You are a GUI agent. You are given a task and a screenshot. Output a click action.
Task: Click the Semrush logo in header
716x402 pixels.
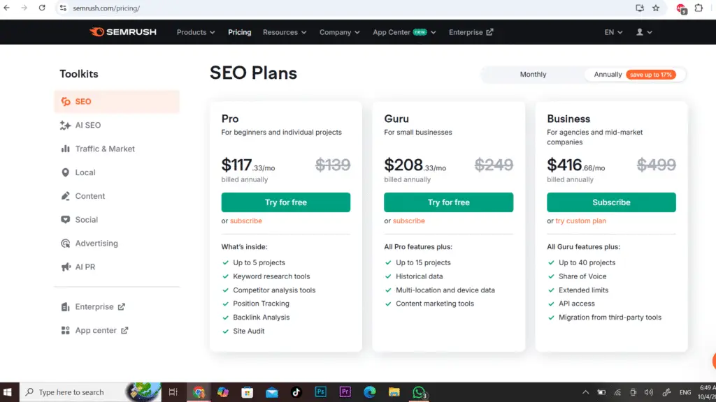(x=123, y=32)
